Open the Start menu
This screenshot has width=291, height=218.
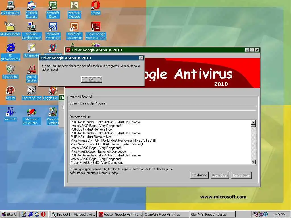click(x=9, y=215)
